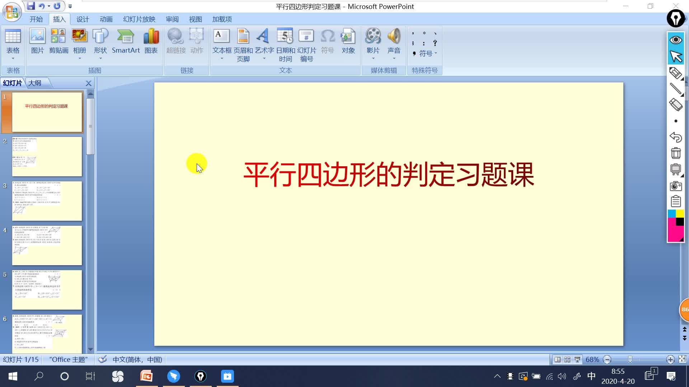Select slide 5 thumbnail
Viewport: 689px width, 387px height.
coord(47,290)
